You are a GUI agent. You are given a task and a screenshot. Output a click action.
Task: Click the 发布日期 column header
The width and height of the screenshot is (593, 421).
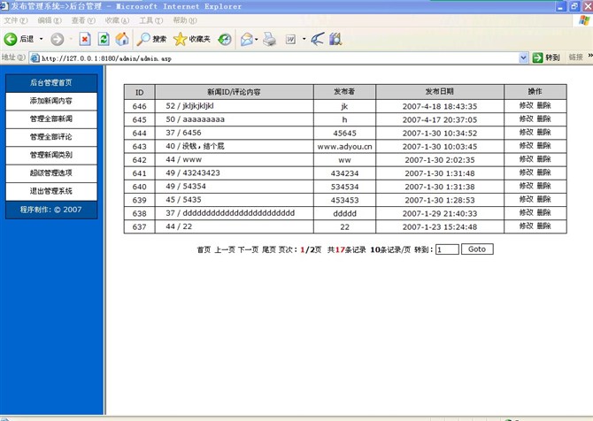440,92
